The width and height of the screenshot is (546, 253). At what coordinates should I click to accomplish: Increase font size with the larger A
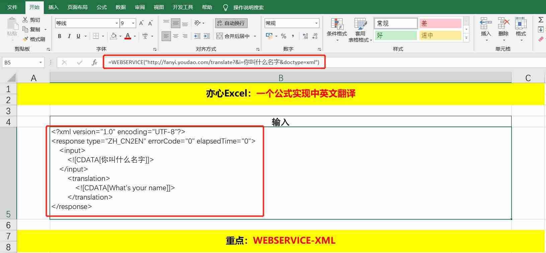(141, 23)
